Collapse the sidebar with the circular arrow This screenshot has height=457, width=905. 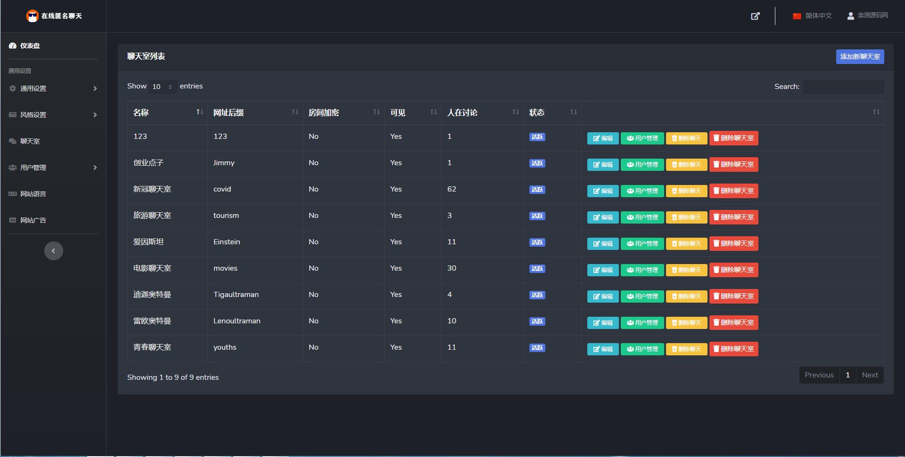pyautogui.click(x=53, y=251)
